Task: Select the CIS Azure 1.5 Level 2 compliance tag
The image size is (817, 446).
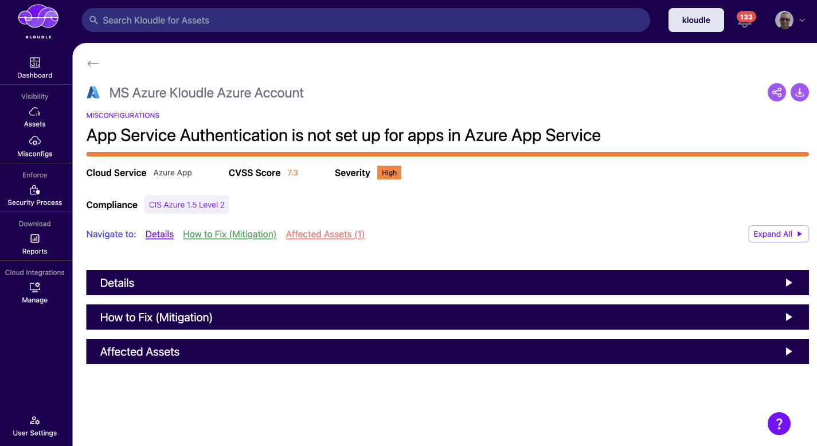Action: coord(186,204)
